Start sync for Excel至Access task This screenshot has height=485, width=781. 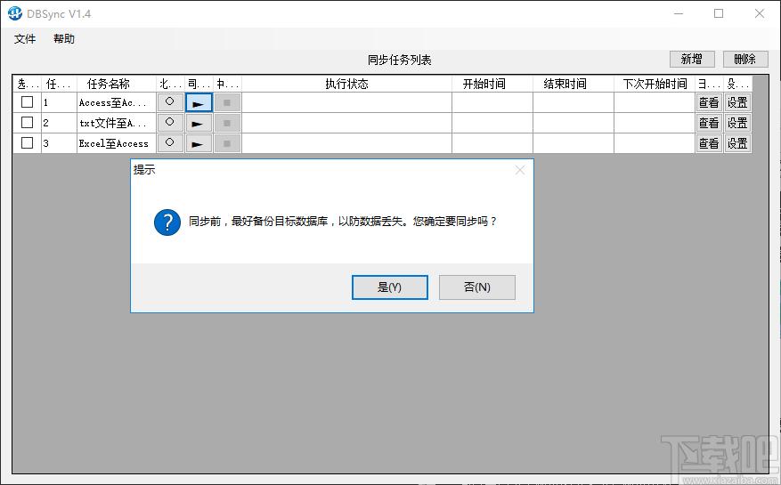[x=199, y=143]
